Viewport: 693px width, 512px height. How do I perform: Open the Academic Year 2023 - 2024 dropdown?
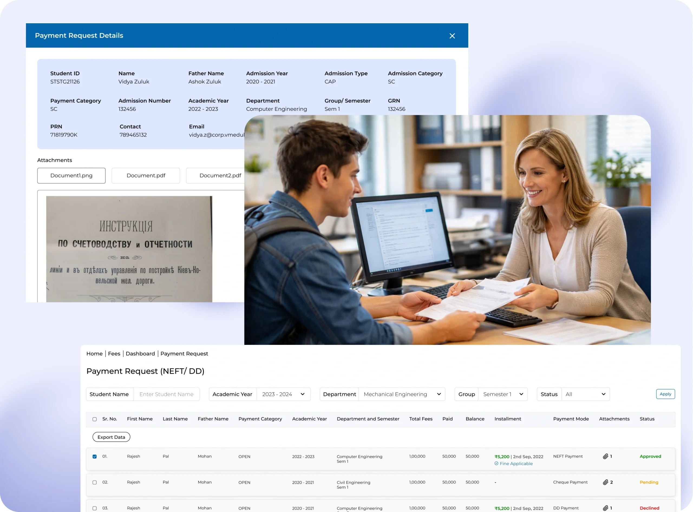tap(283, 394)
